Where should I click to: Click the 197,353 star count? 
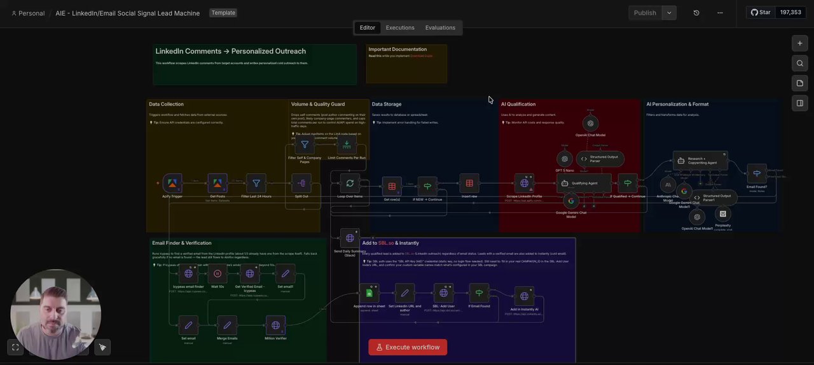[790, 12]
